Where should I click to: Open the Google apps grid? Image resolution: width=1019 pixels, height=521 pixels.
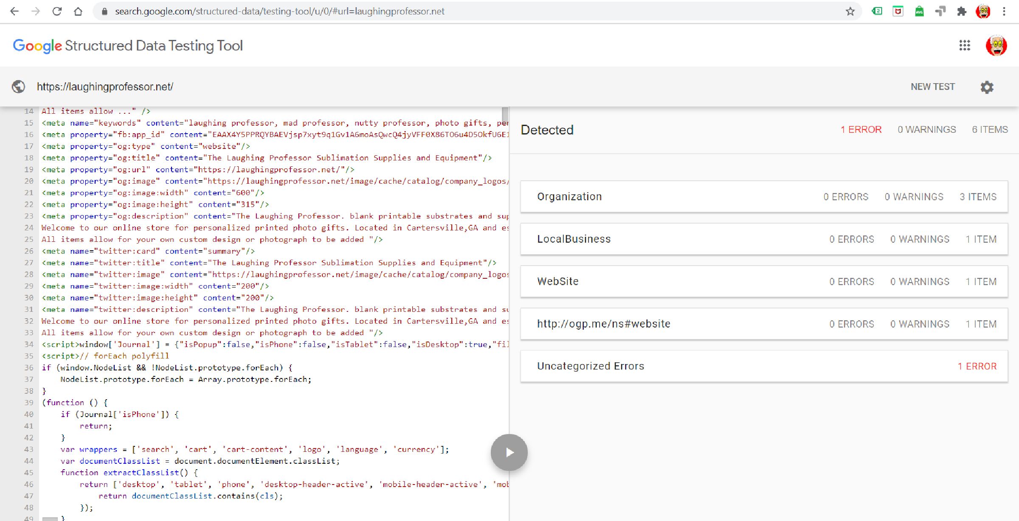tap(965, 45)
